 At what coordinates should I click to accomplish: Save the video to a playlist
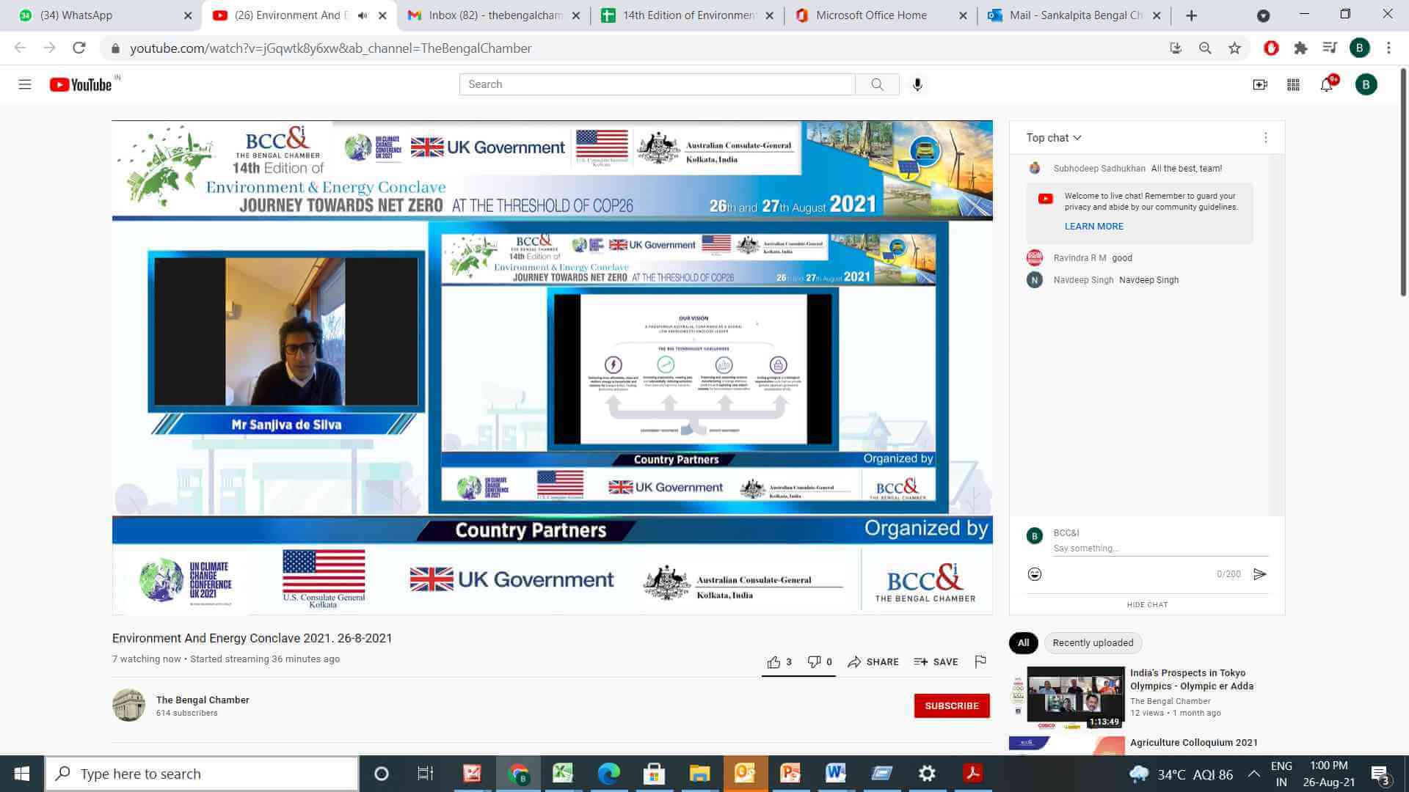coord(936,661)
